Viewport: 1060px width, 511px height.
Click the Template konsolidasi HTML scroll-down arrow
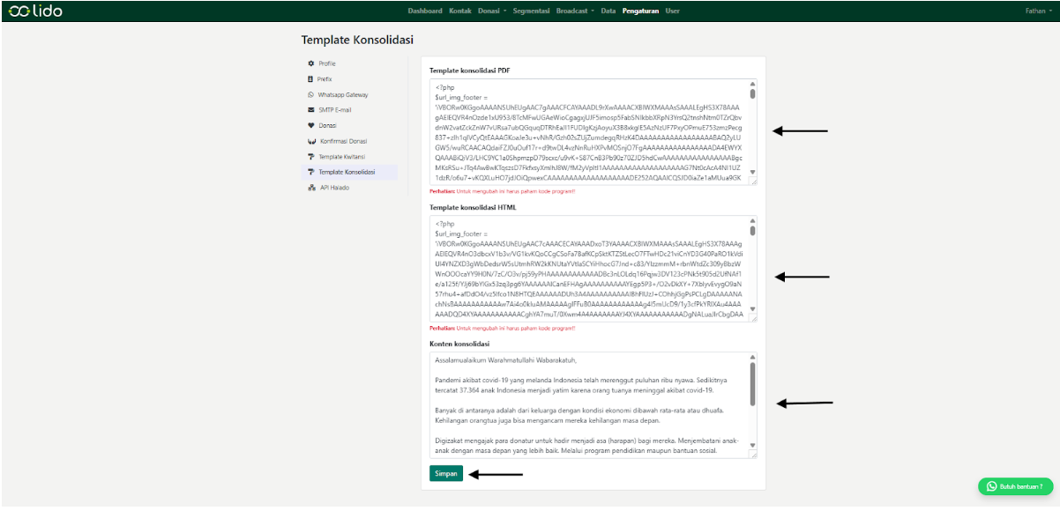752,311
